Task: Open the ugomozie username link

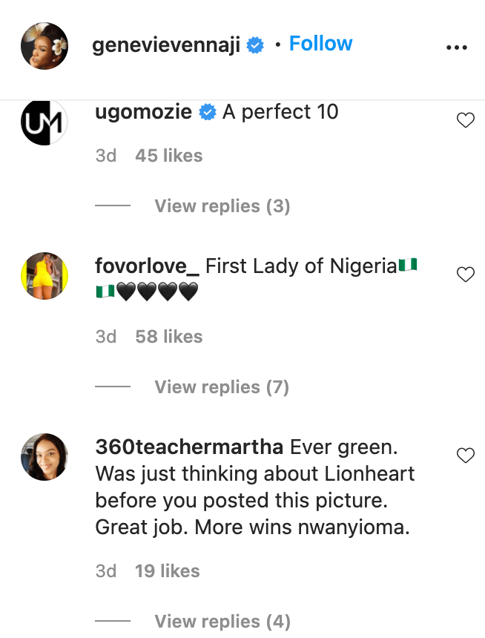Action: tap(144, 112)
